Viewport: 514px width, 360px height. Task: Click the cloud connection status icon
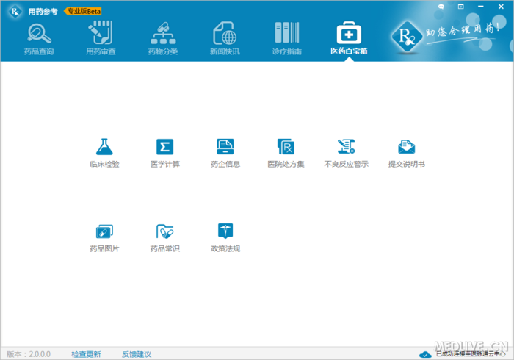pos(425,354)
